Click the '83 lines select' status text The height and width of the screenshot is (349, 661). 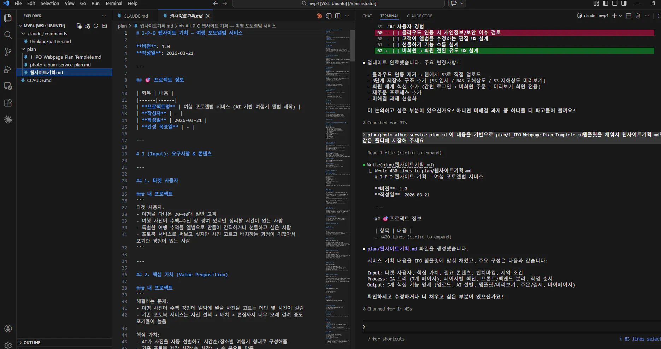click(643, 339)
